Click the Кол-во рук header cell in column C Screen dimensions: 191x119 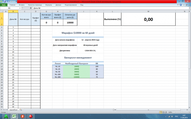pyautogui.click(x=25, y=19)
